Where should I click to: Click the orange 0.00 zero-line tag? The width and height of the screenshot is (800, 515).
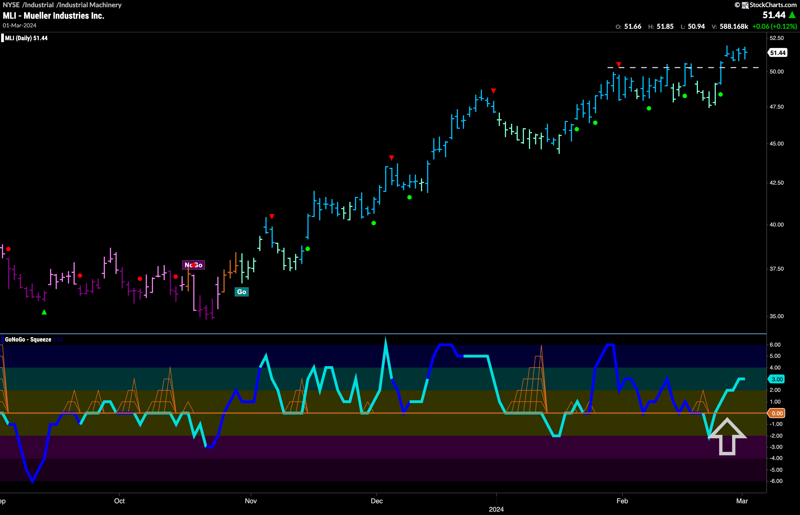pyautogui.click(x=777, y=413)
